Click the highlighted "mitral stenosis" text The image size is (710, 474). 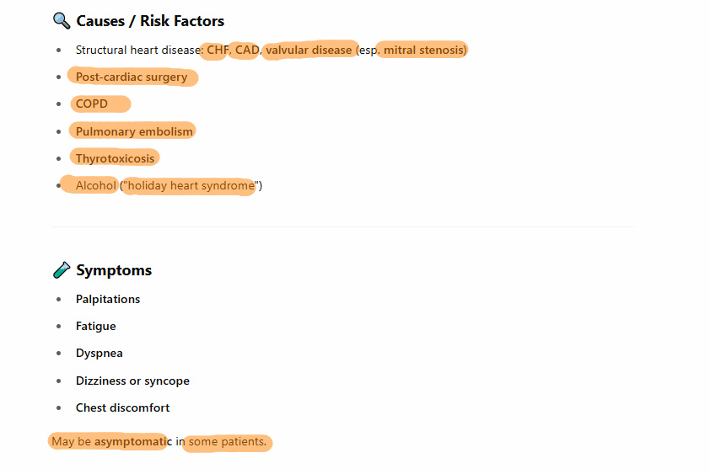coord(423,50)
